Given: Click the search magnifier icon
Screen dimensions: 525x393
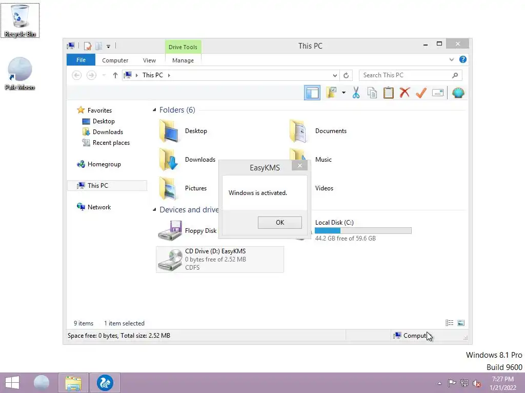Looking at the screenshot, I should (455, 75).
